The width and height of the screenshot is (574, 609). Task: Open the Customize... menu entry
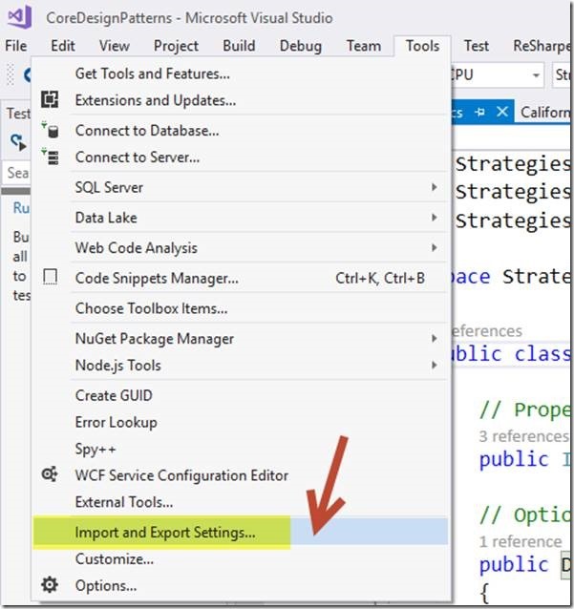point(115,559)
